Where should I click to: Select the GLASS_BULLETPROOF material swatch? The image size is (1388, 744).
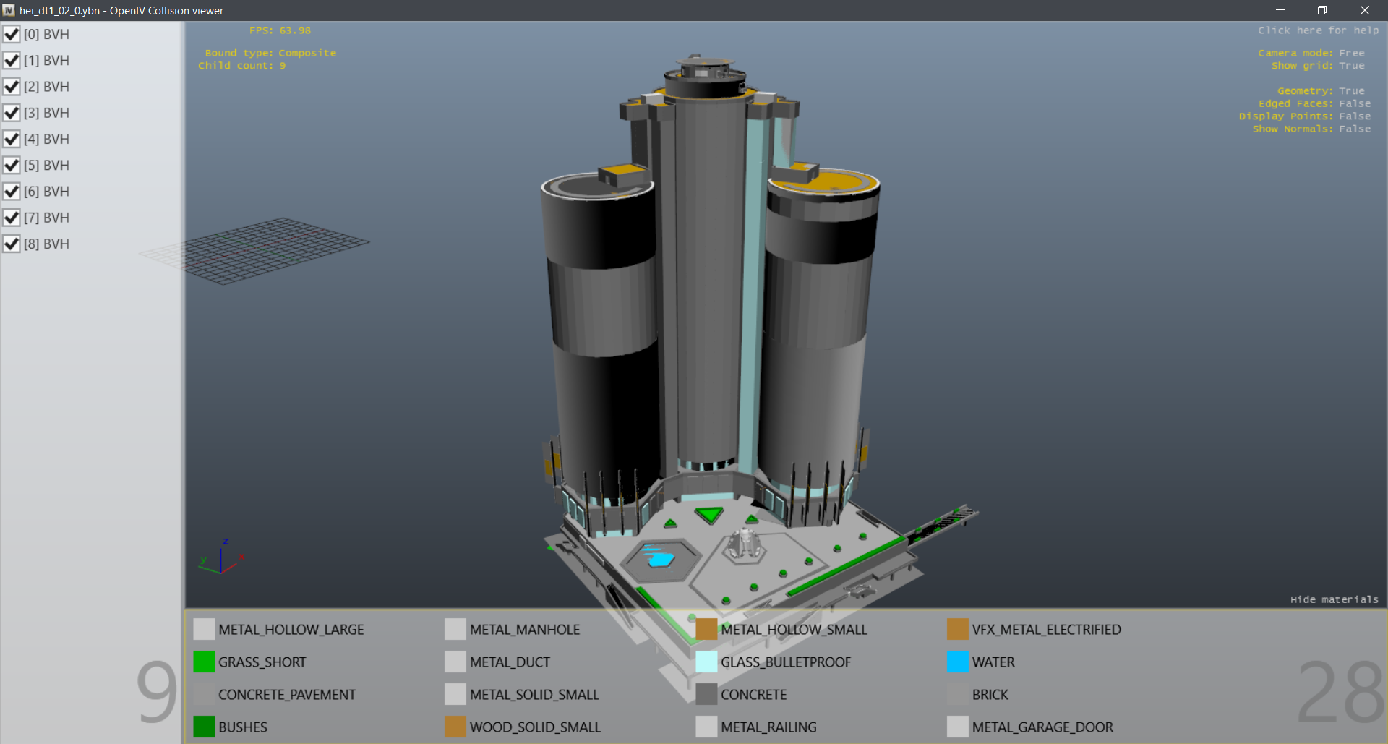point(706,662)
